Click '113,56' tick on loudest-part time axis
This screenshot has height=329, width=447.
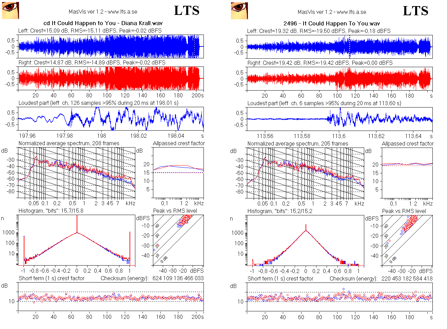click(265, 136)
